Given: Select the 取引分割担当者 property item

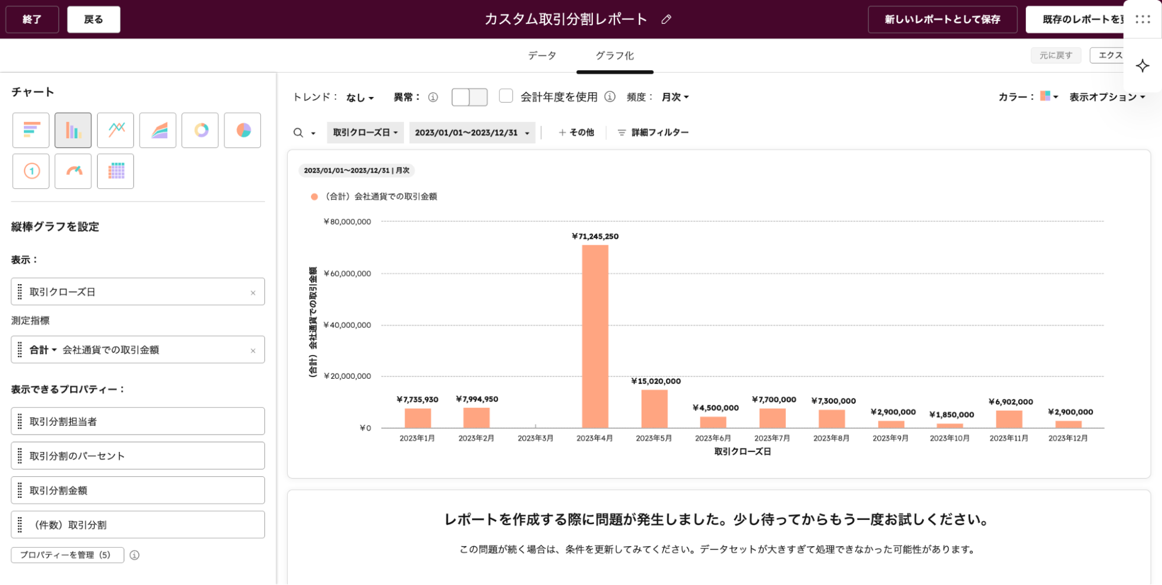Looking at the screenshot, I should (x=138, y=421).
